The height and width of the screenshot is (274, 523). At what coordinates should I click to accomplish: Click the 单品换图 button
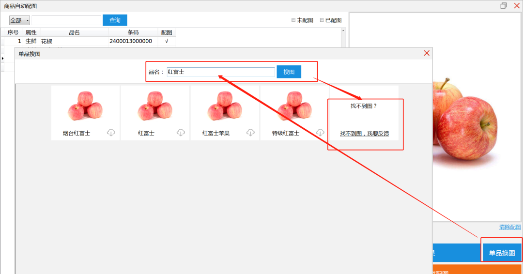pyautogui.click(x=502, y=253)
